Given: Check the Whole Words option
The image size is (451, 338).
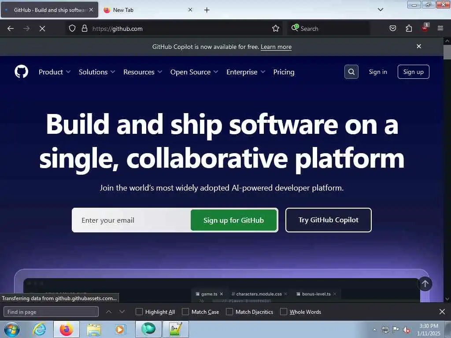Looking at the screenshot, I should click(x=284, y=312).
